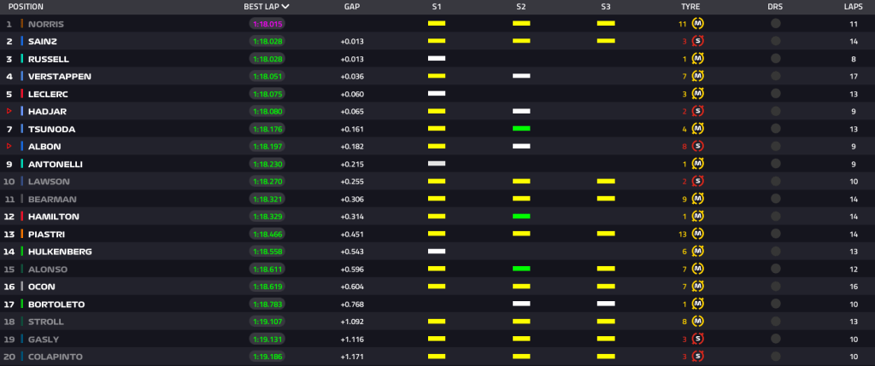Click Bortoleto's white S3 sector bar
This screenshot has height=366, width=875.
[x=606, y=305]
